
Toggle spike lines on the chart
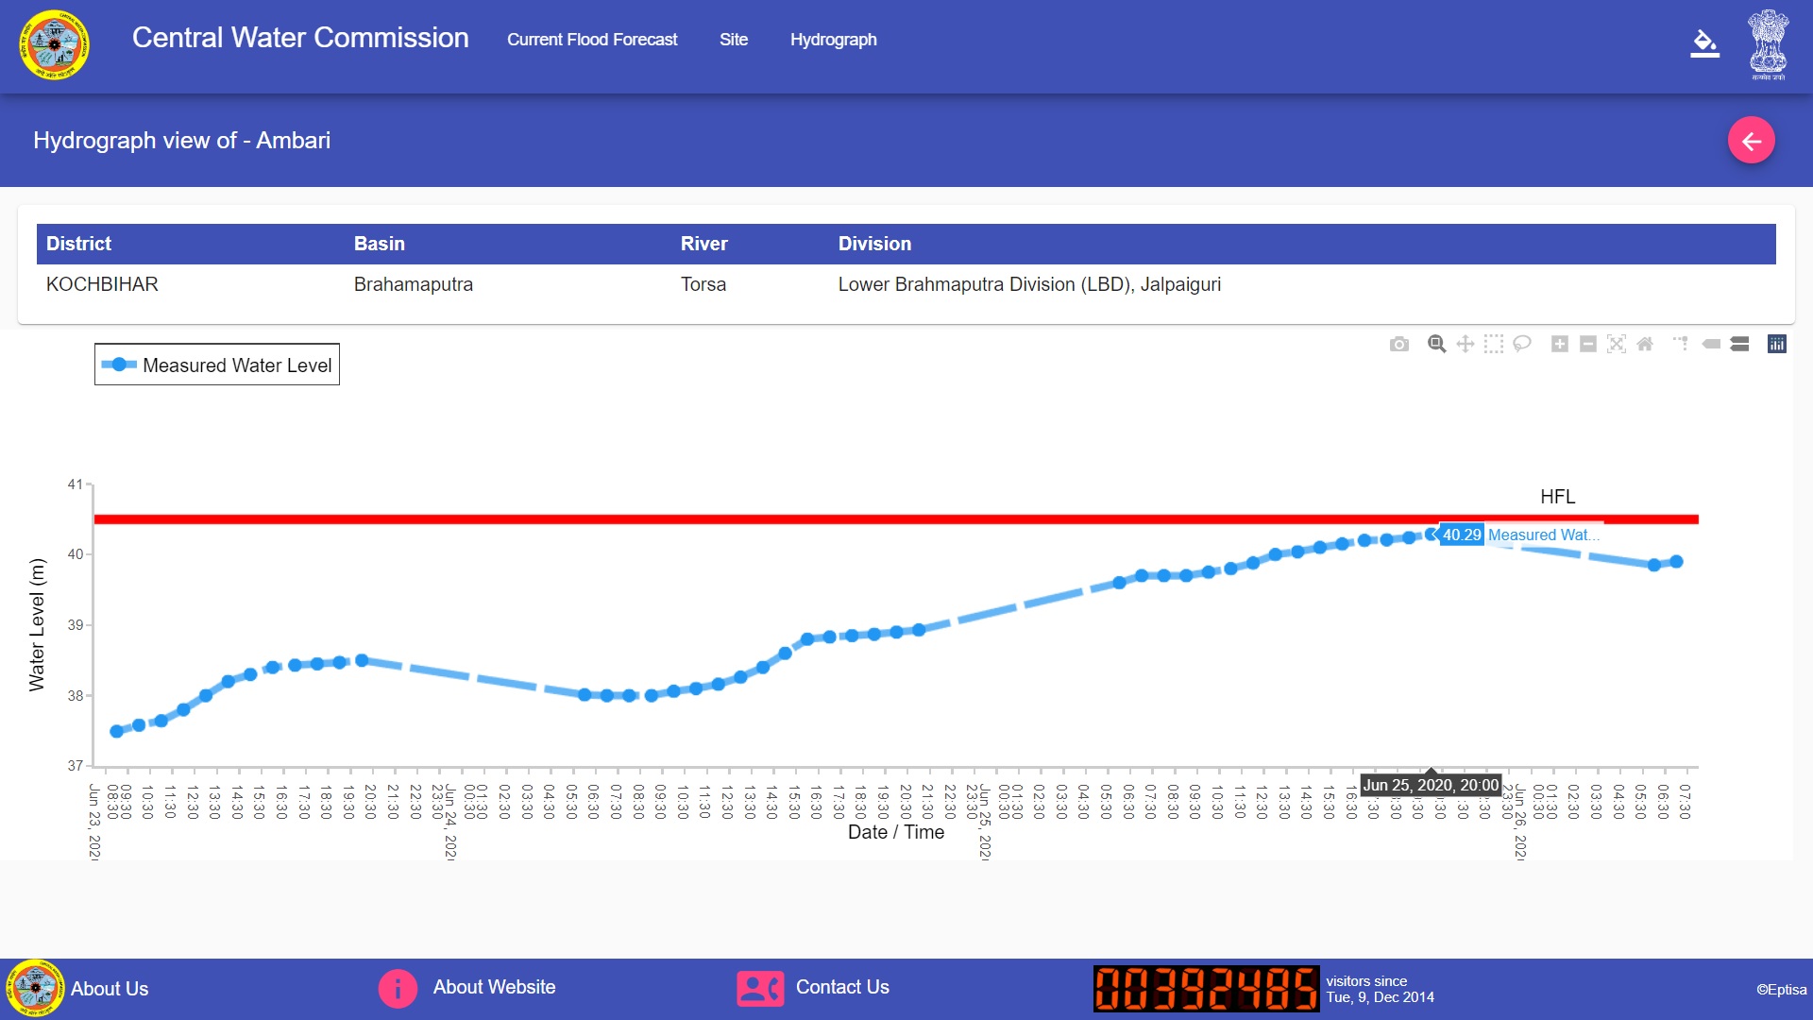[x=1681, y=345]
